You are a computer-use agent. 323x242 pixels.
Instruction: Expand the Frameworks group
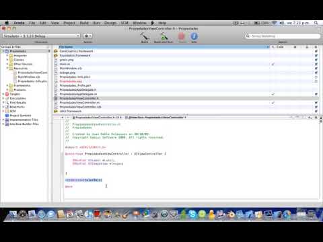[x=7, y=85]
